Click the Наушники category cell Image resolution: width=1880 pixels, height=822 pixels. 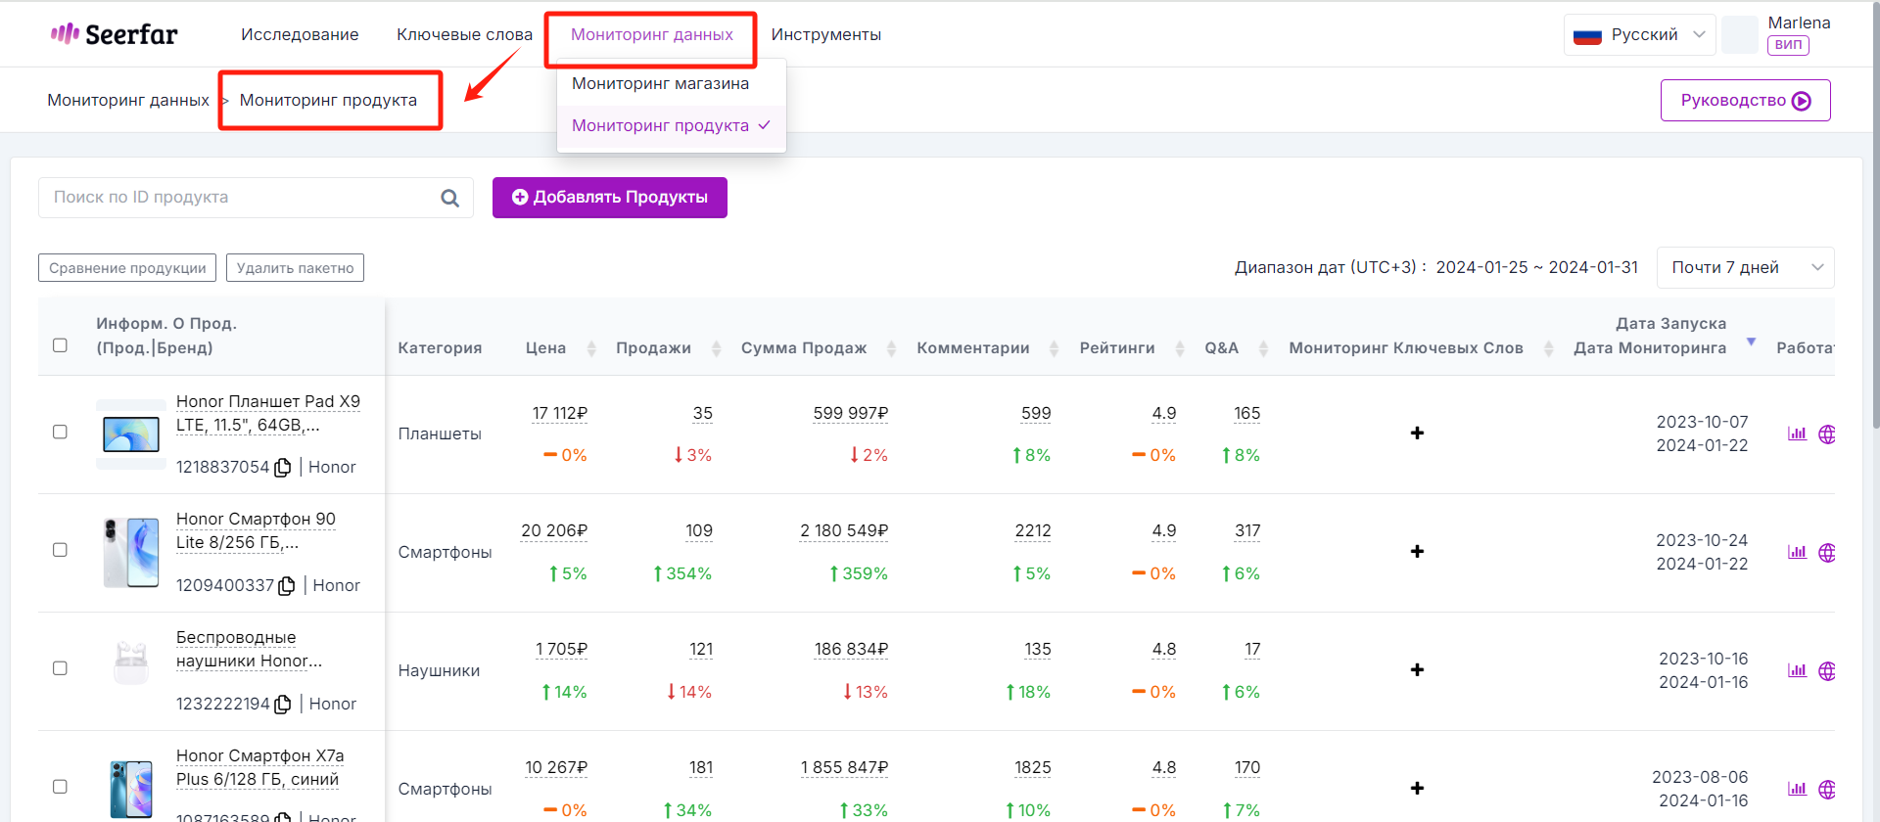439,671
